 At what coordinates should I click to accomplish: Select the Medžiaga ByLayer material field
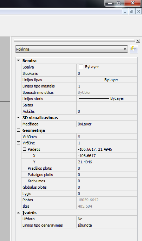click(106, 124)
